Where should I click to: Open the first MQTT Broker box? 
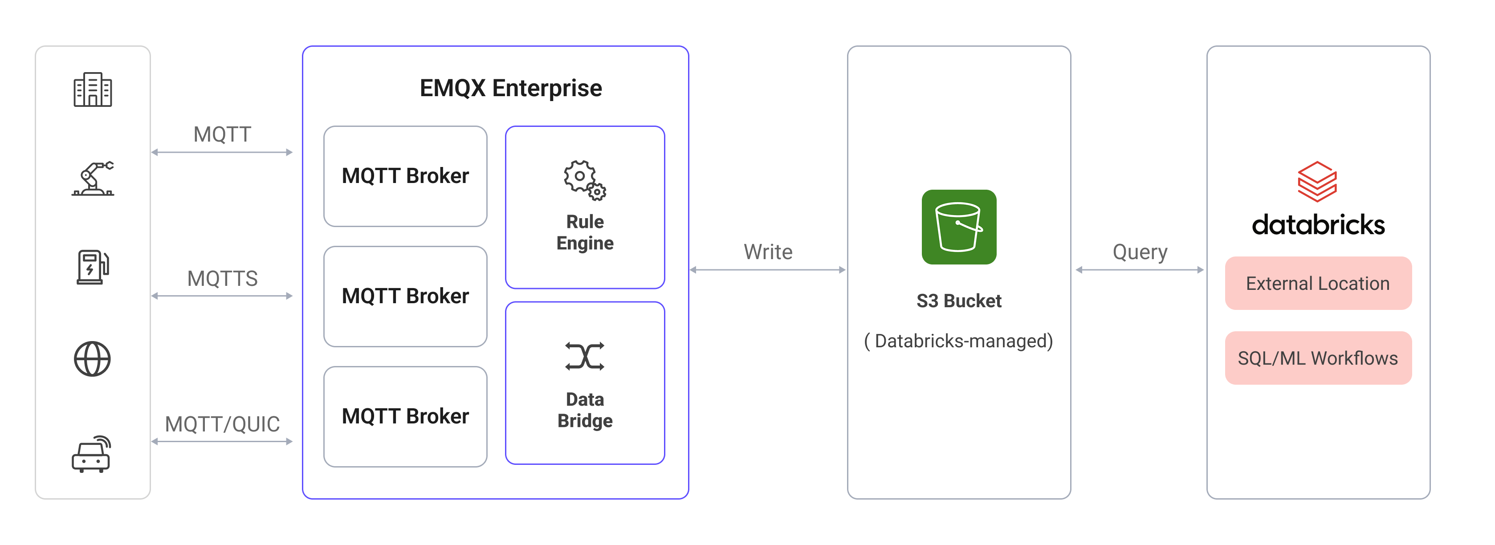(x=405, y=175)
